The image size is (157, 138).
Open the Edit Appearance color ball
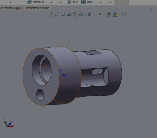tap(109, 14)
